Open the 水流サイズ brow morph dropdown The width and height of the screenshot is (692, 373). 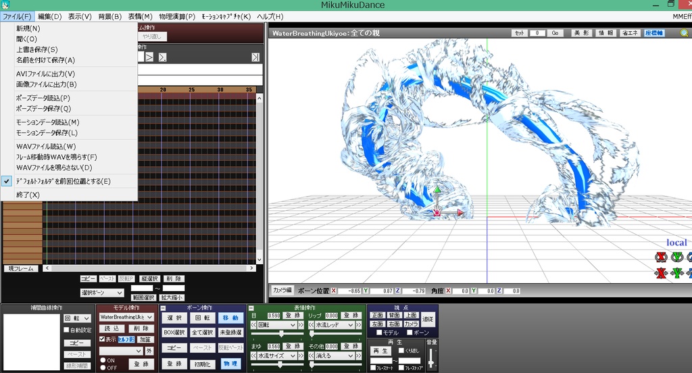tap(277, 355)
